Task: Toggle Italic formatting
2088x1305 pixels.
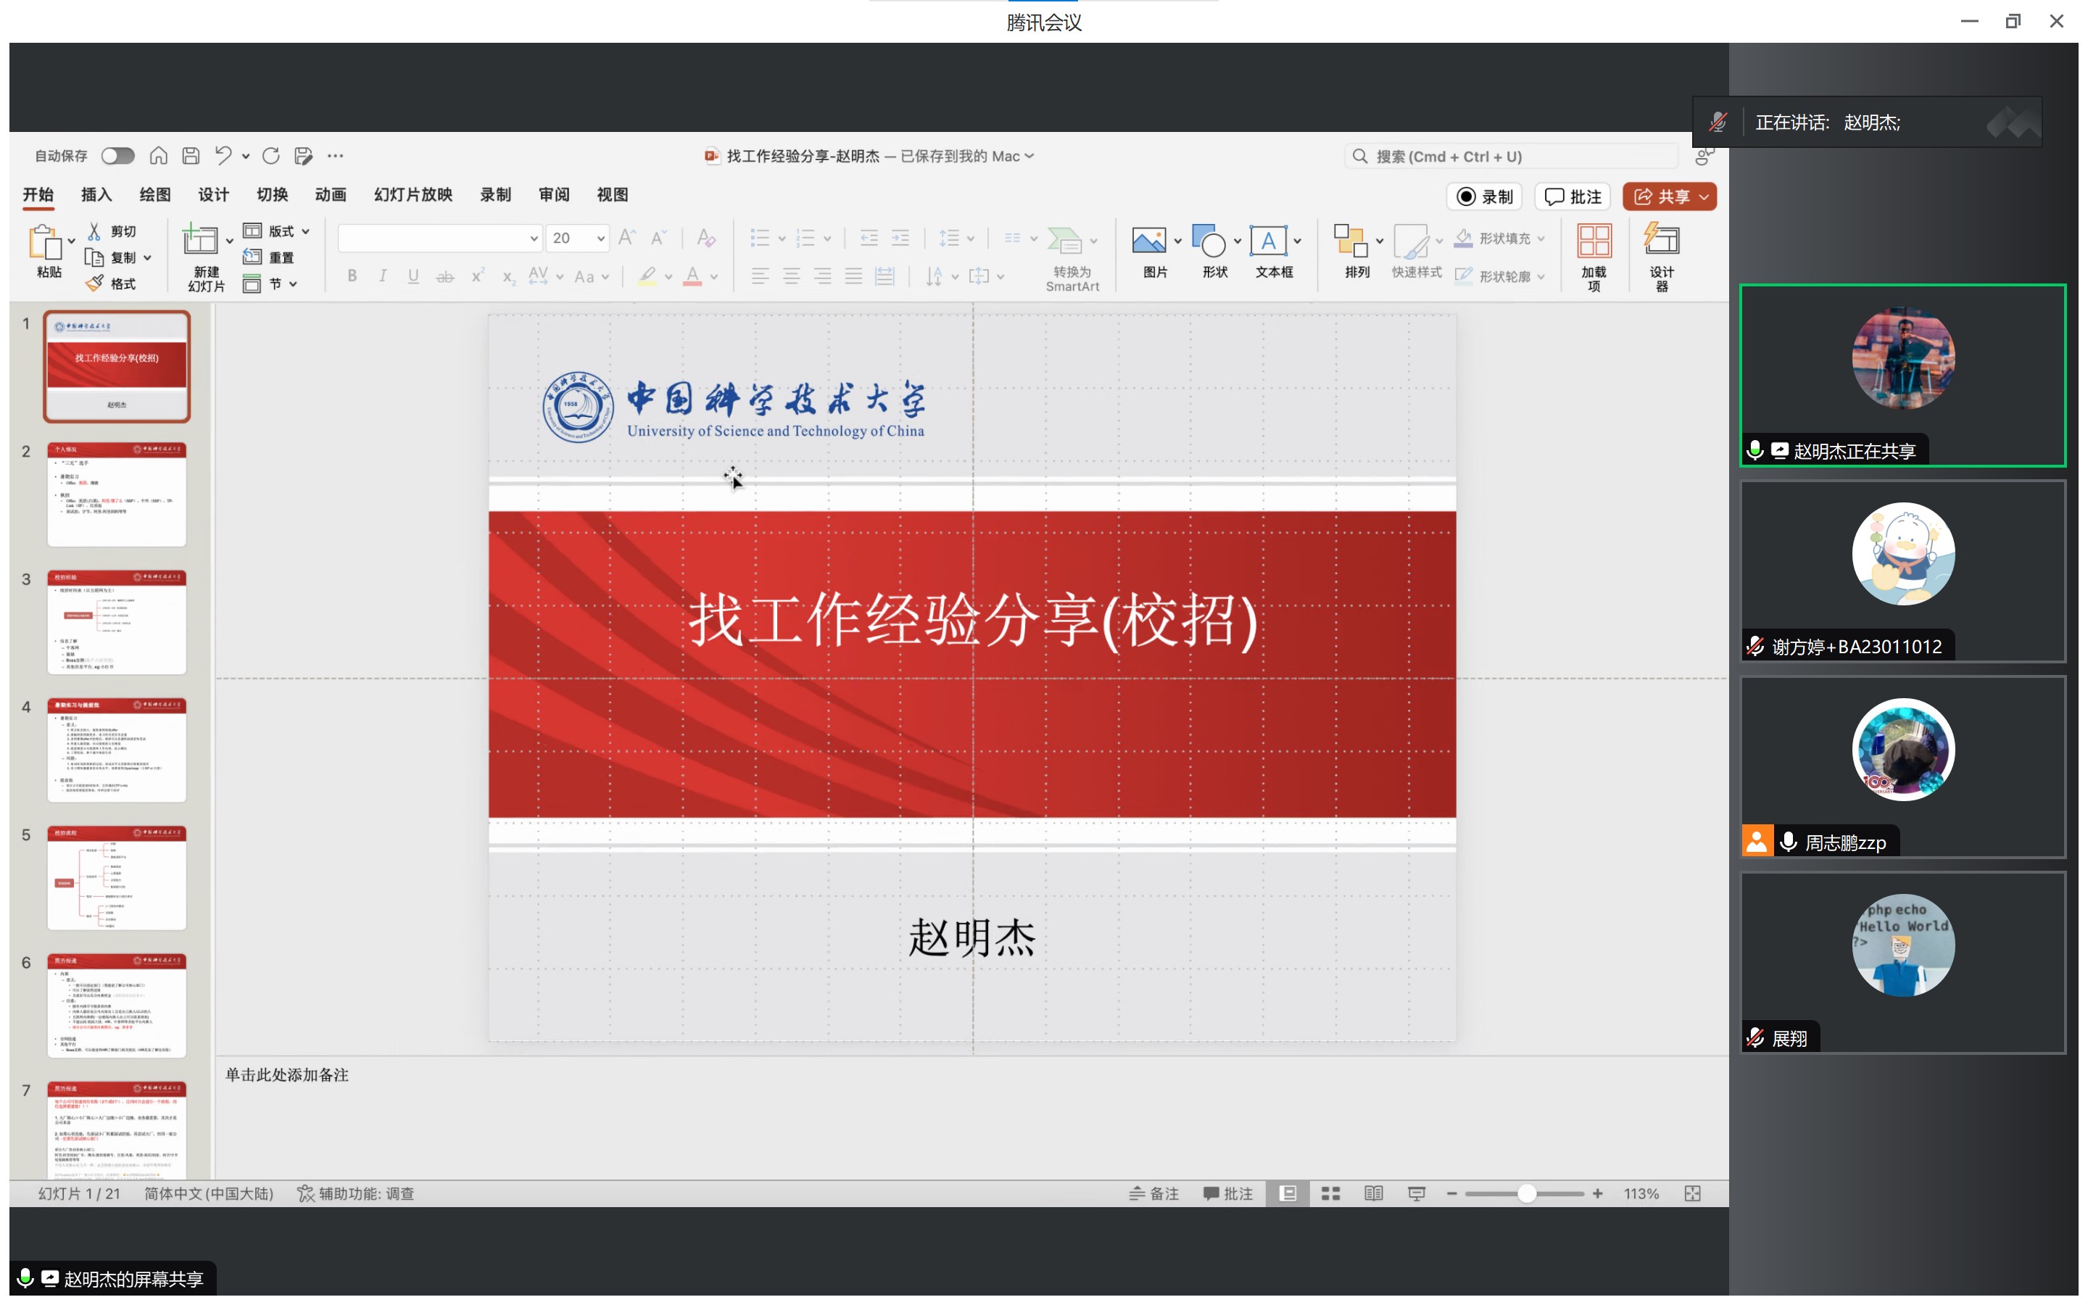Action: pos(382,275)
